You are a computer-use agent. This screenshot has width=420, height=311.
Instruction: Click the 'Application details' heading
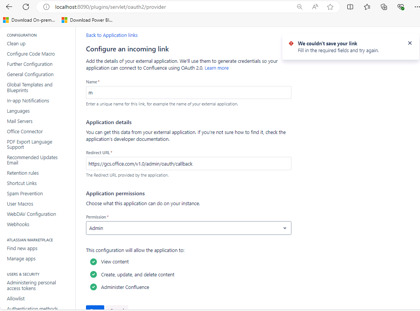(x=109, y=122)
